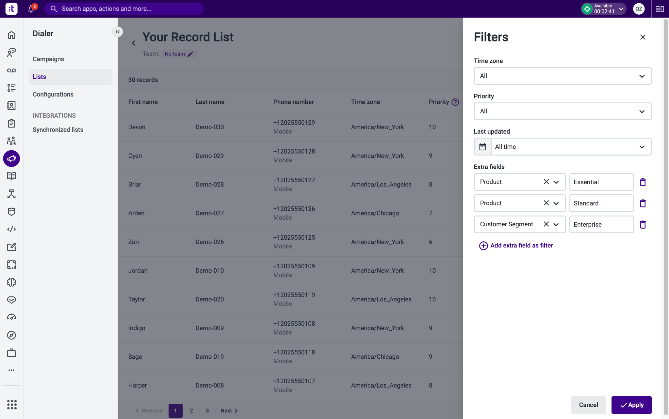Open Synchronized lists
Viewport: 669px width, 419px height.
(x=58, y=130)
